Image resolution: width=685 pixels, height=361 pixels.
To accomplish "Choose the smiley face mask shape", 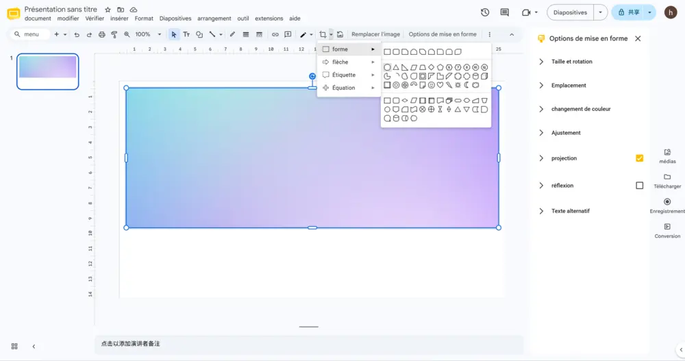I will click(x=431, y=85).
